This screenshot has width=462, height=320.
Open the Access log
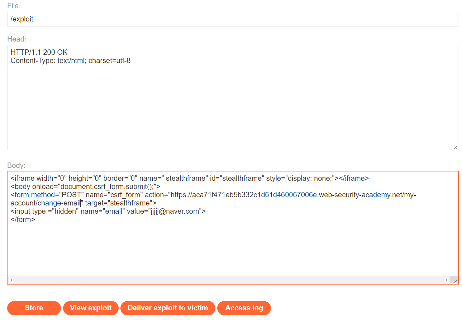[244, 308]
